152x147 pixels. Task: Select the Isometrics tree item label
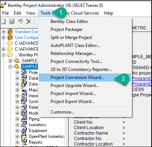click(x=37, y=125)
